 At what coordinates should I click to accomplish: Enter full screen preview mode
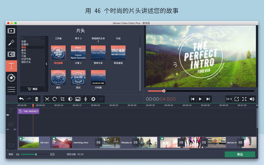244,99
